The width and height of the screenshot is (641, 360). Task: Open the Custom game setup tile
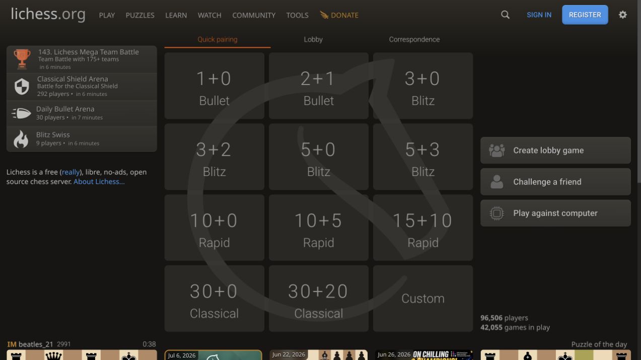pos(422,299)
